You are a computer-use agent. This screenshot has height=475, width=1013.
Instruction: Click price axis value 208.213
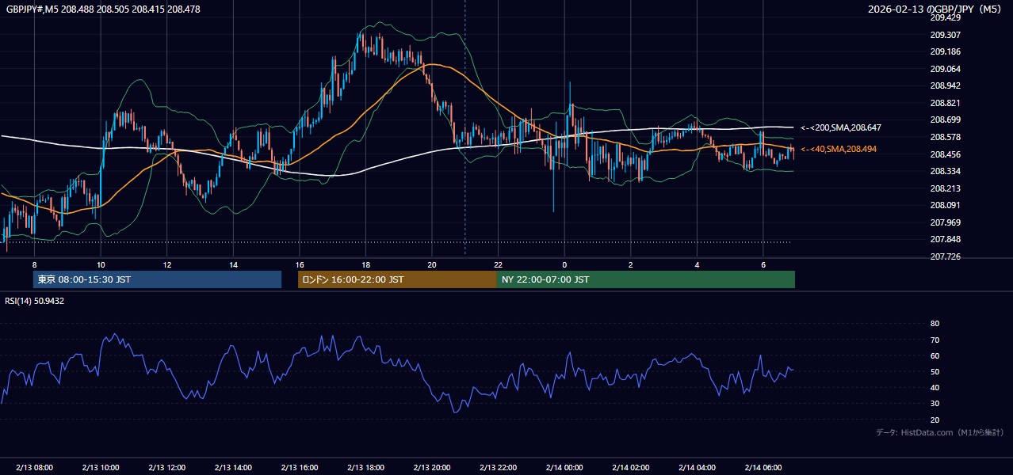click(x=945, y=188)
